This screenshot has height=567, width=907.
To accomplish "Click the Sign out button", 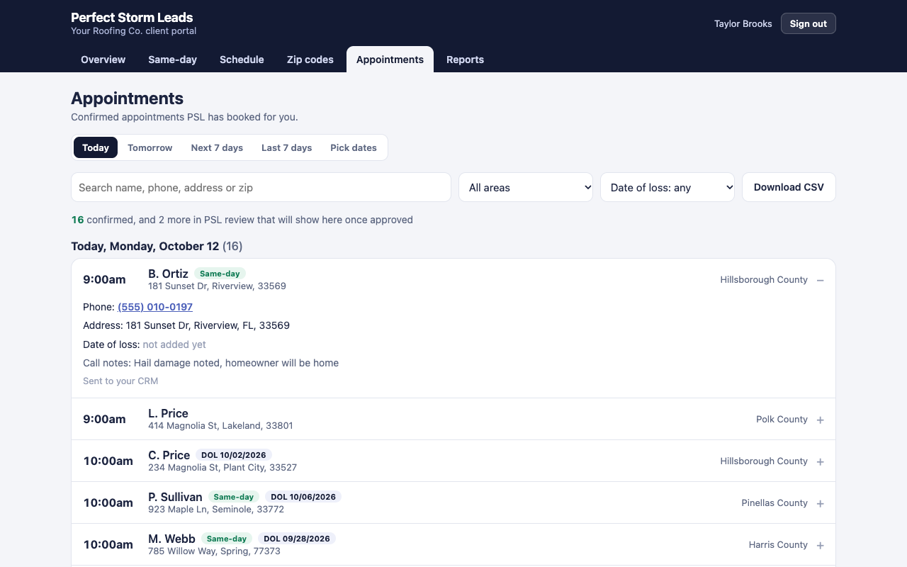I will point(809,23).
